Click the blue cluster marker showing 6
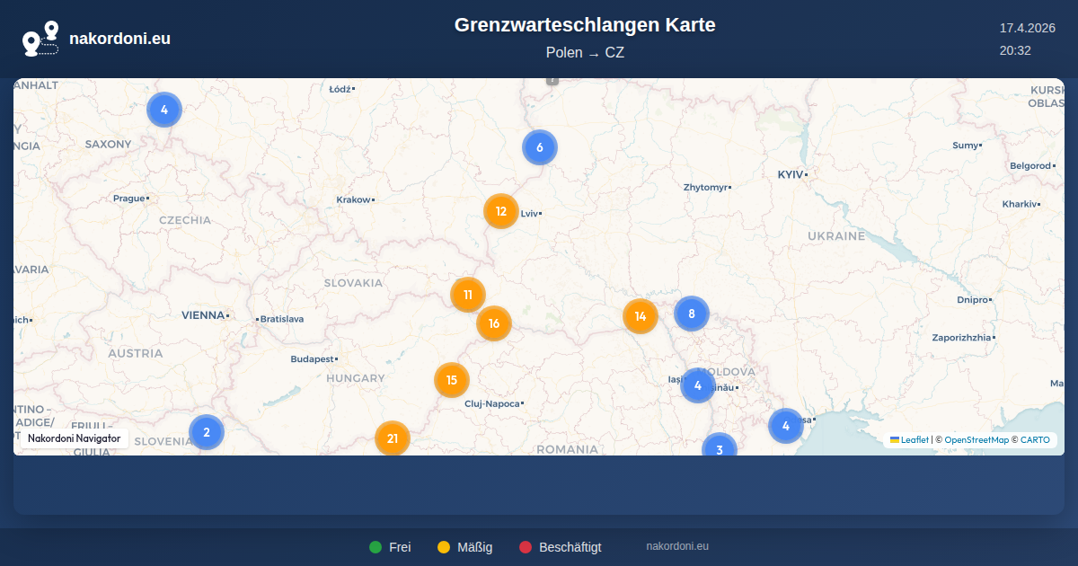The height and width of the screenshot is (566, 1078). (540, 147)
